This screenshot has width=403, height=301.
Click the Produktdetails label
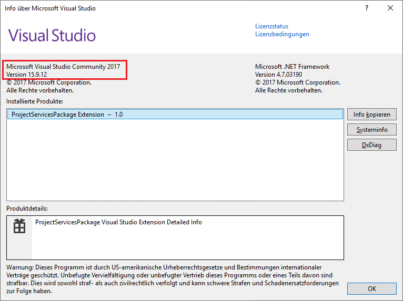(x=27, y=209)
